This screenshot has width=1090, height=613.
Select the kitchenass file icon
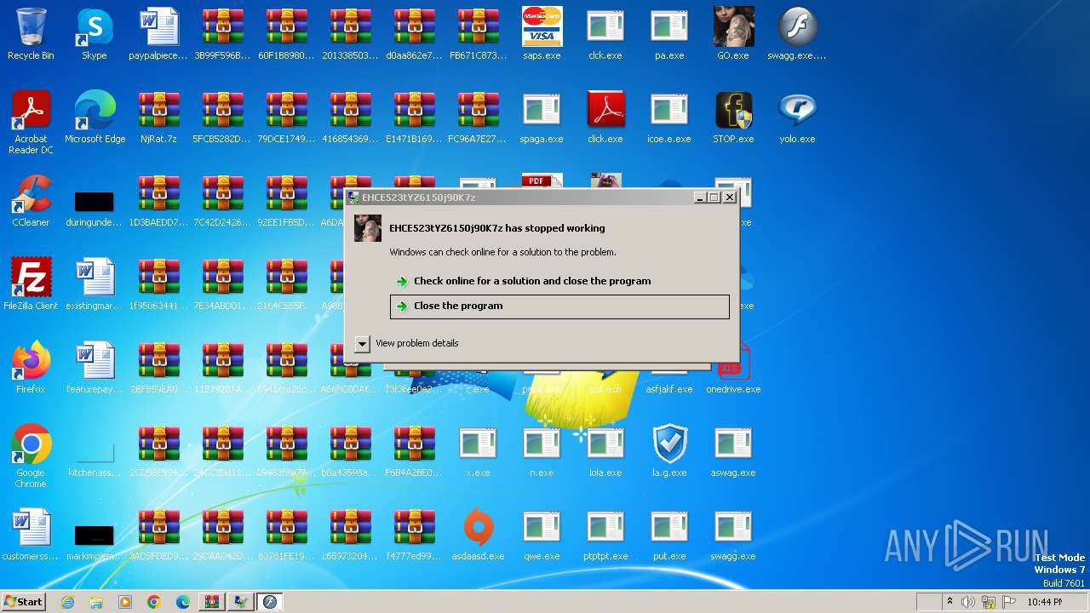pos(95,457)
